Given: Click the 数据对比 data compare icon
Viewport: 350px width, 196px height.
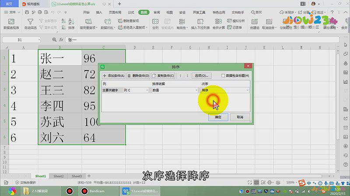Looking at the screenshot, I should pos(108,21).
